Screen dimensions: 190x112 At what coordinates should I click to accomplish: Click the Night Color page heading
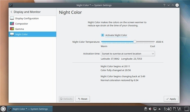coord(70,12)
